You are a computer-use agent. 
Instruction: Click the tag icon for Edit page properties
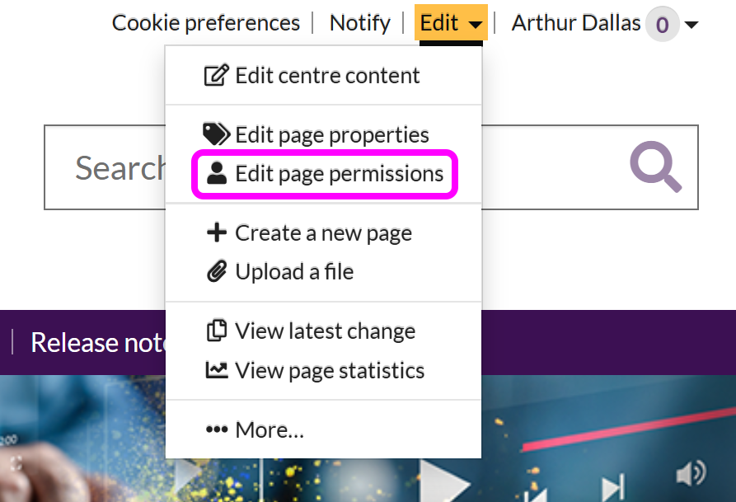216,134
